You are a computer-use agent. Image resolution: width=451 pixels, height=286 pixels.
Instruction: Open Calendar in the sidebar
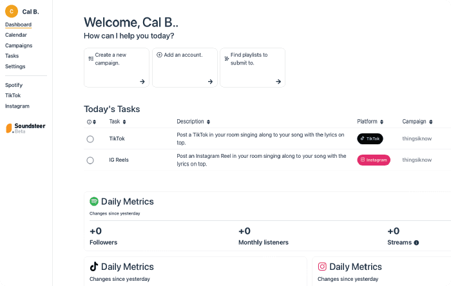point(16,35)
